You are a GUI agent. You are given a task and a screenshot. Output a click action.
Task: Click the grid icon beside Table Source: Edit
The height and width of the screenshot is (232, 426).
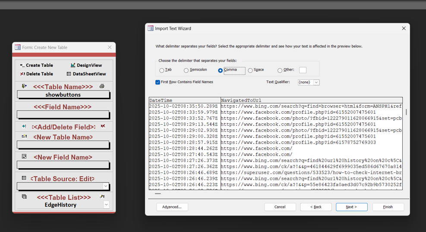[24, 178]
